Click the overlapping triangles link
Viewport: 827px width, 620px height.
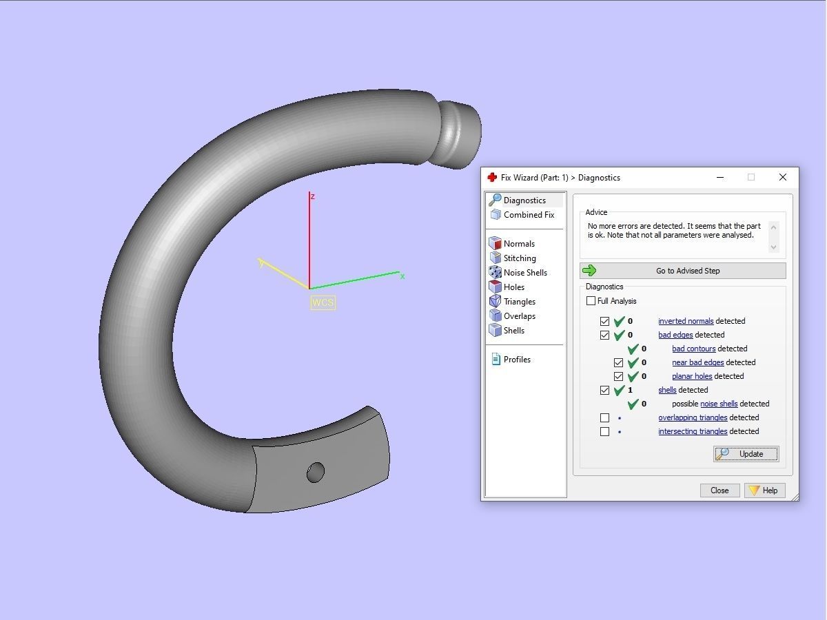click(x=693, y=417)
